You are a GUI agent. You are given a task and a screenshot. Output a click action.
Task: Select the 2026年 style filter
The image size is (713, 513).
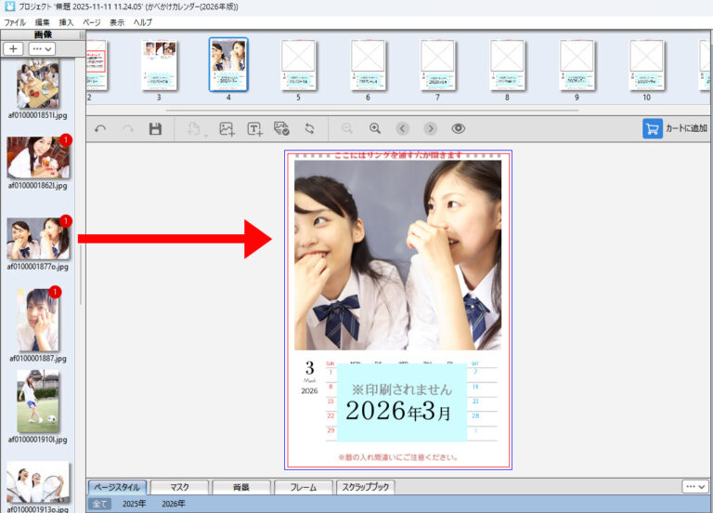pyautogui.click(x=174, y=504)
